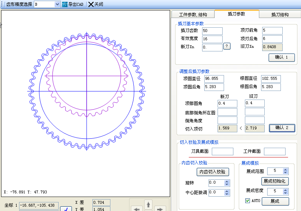The width and height of the screenshot is (301, 211).
Task: Click the 中心距微调 value field
Action: point(216,192)
